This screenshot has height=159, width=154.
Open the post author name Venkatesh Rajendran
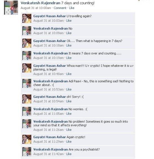(40, 3)
